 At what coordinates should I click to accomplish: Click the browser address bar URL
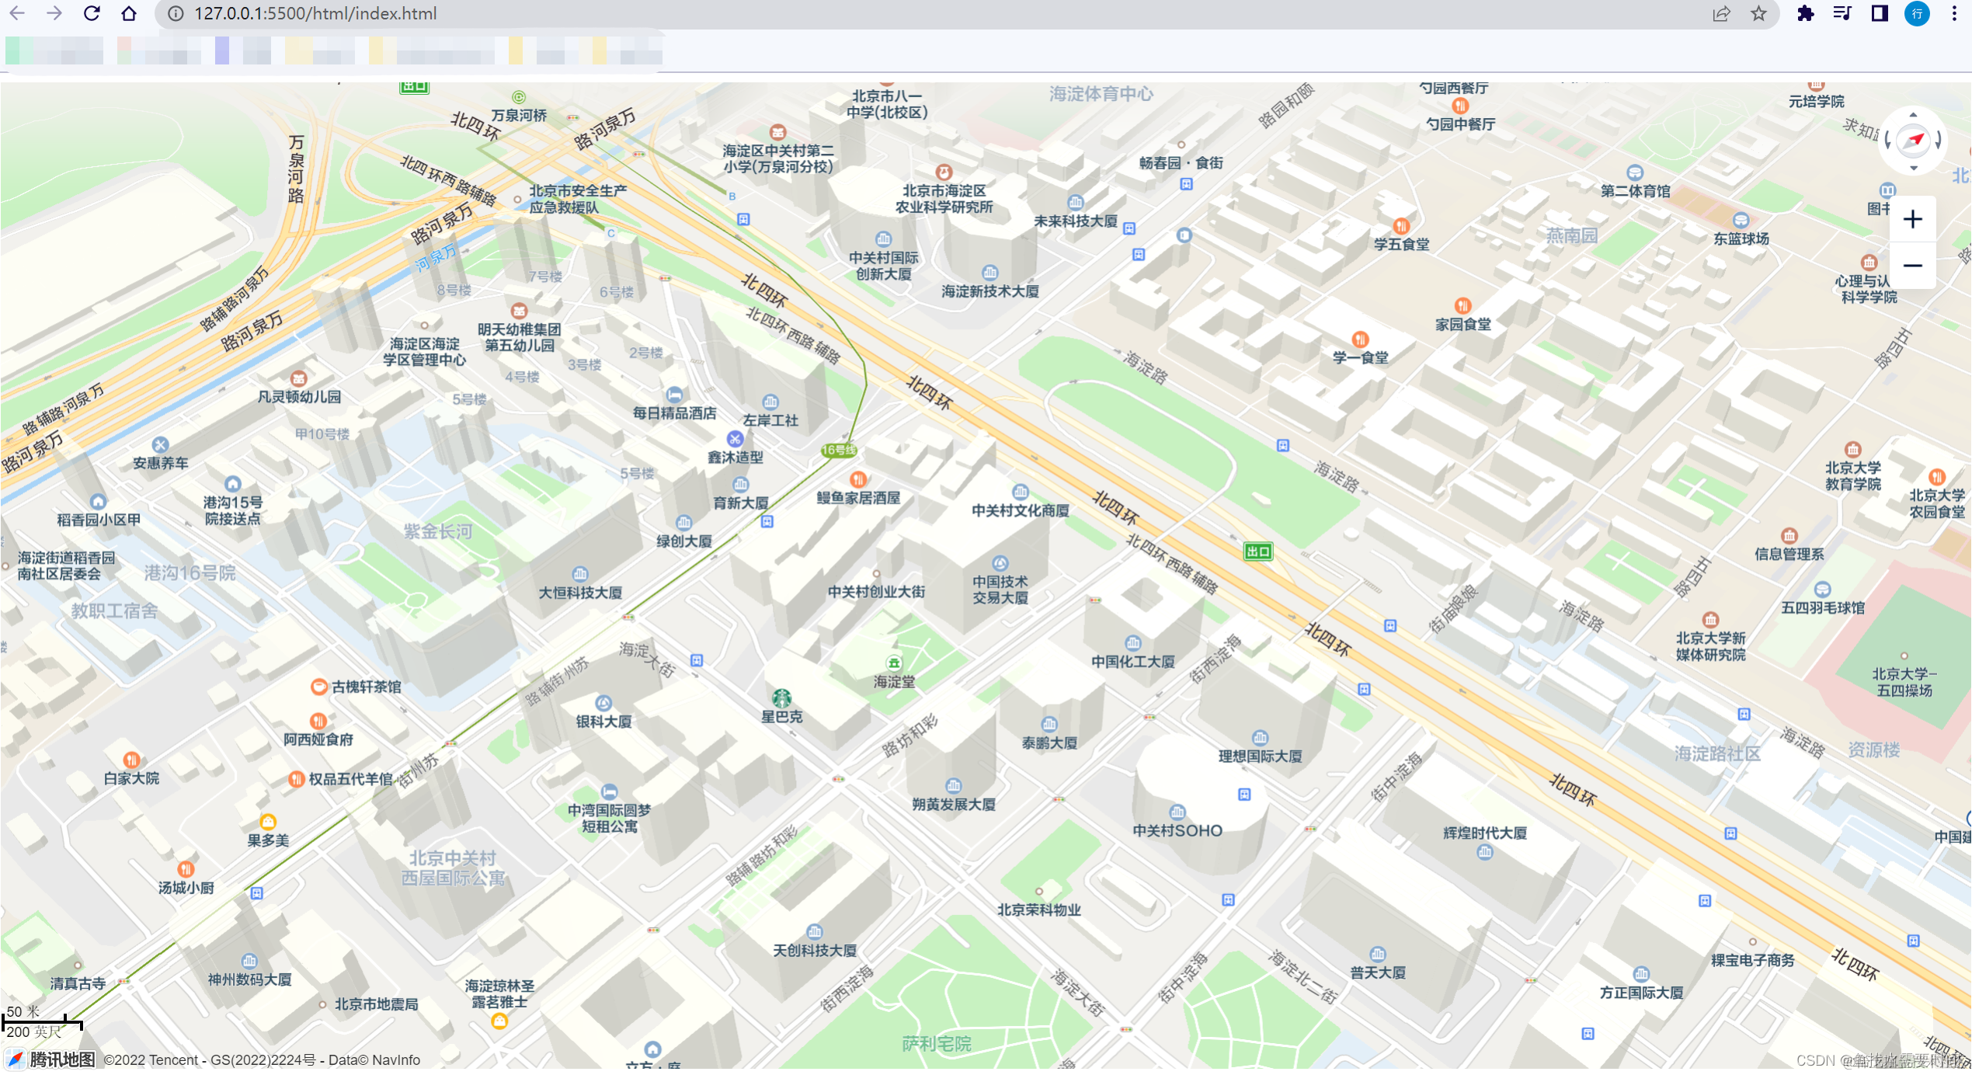point(315,14)
